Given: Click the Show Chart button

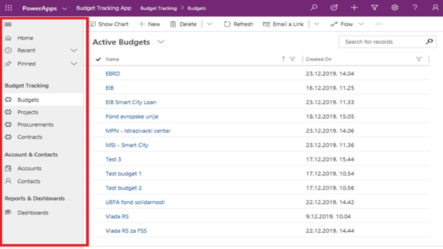Looking at the screenshot, I should [109, 24].
